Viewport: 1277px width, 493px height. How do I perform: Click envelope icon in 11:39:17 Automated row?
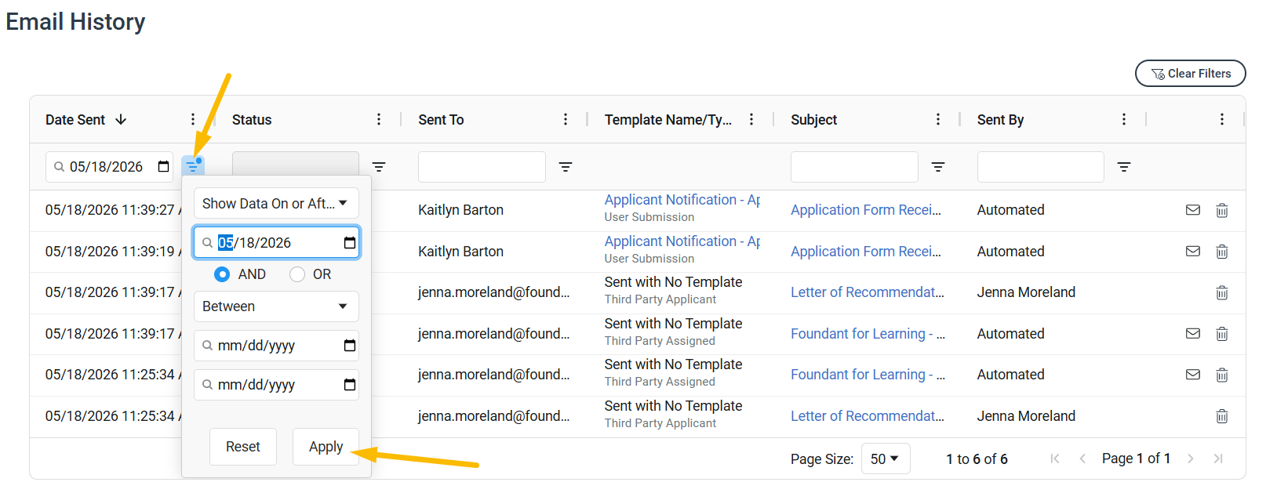(x=1193, y=334)
